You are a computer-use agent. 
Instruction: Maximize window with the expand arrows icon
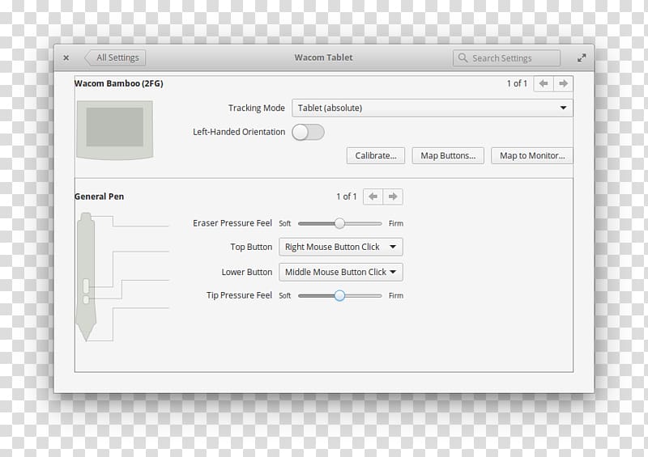(582, 58)
